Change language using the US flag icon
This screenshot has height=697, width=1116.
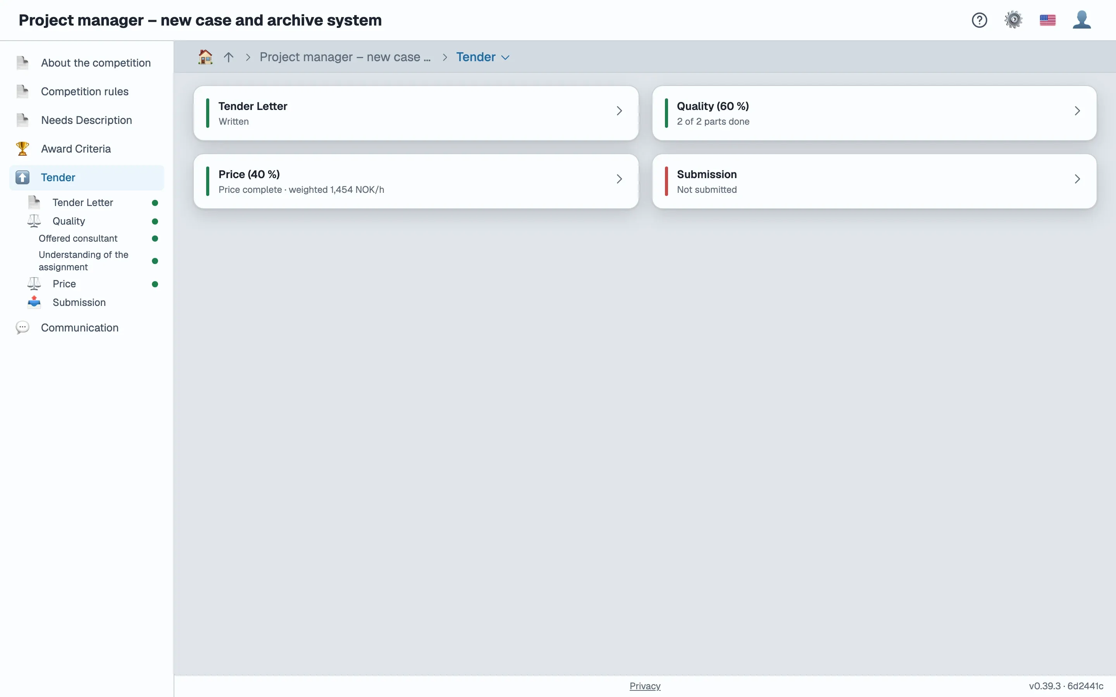click(1047, 20)
